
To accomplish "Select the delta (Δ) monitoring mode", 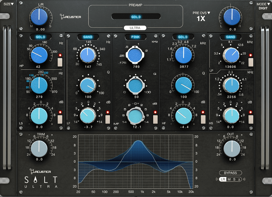I will coord(239,179).
